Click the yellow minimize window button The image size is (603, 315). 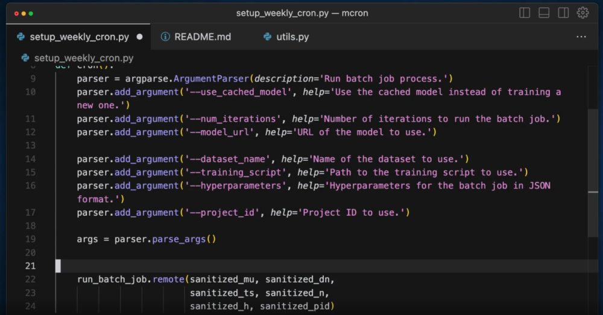click(24, 13)
